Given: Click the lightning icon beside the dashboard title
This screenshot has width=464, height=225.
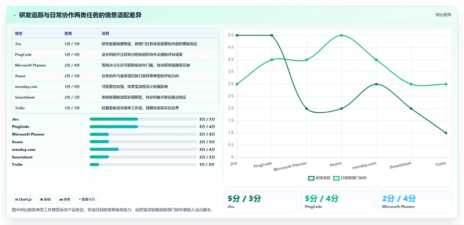Looking at the screenshot, I should [15, 15].
